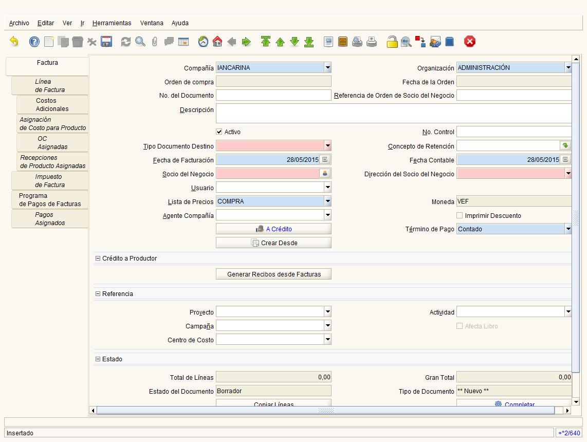Click the red X exit icon
Screen dimensions: 587x442
[x=469, y=42]
